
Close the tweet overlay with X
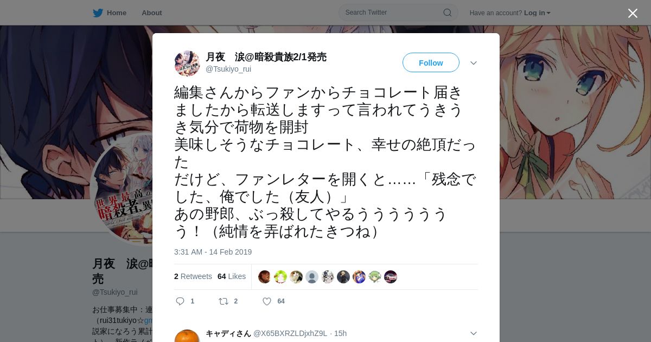pos(633,13)
